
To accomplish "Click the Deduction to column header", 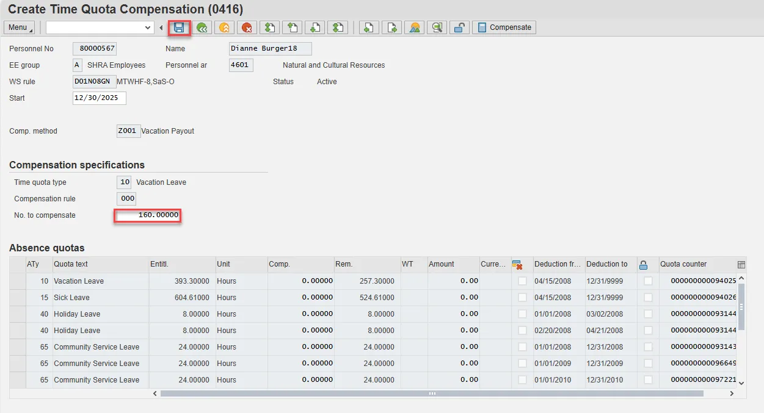I will [606, 264].
